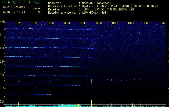This screenshot has width=169, height=107.
Task: Click the 0.9 frequency axis label
Action: pyautogui.click(x=2, y=62)
